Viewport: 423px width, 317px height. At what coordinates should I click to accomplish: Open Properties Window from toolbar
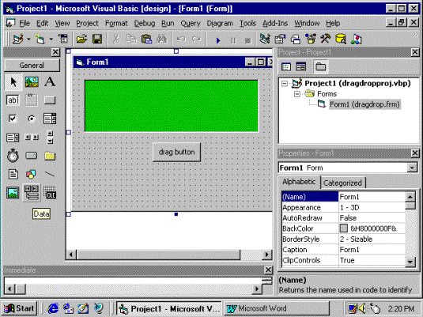click(x=280, y=40)
